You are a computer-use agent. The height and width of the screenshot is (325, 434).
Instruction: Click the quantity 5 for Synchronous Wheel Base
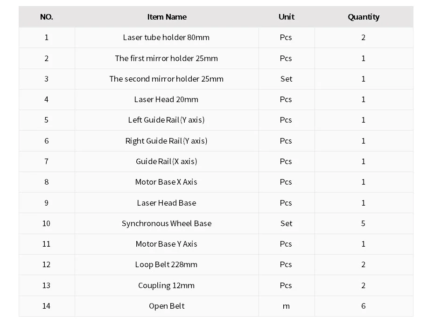tap(363, 223)
